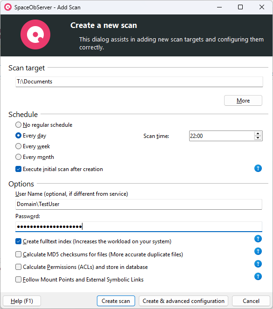The width and height of the screenshot is (273, 309).
Task: Decrease scan time with down arrow
Action: (258, 138)
